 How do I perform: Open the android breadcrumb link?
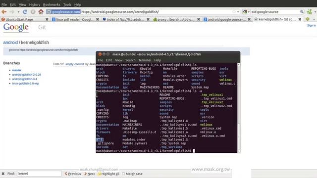(x=10, y=43)
